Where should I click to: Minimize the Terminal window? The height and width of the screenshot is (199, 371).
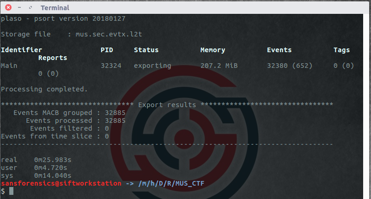tap(19, 7)
